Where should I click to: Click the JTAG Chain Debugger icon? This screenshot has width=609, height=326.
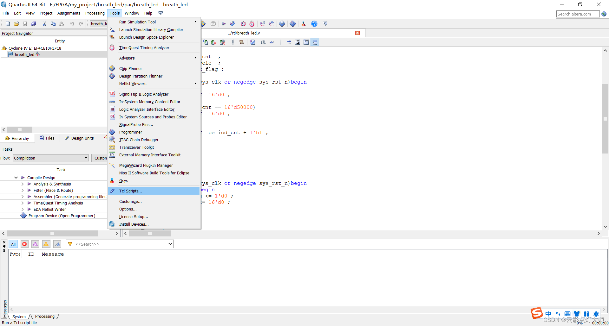click(x=112, y=140)
